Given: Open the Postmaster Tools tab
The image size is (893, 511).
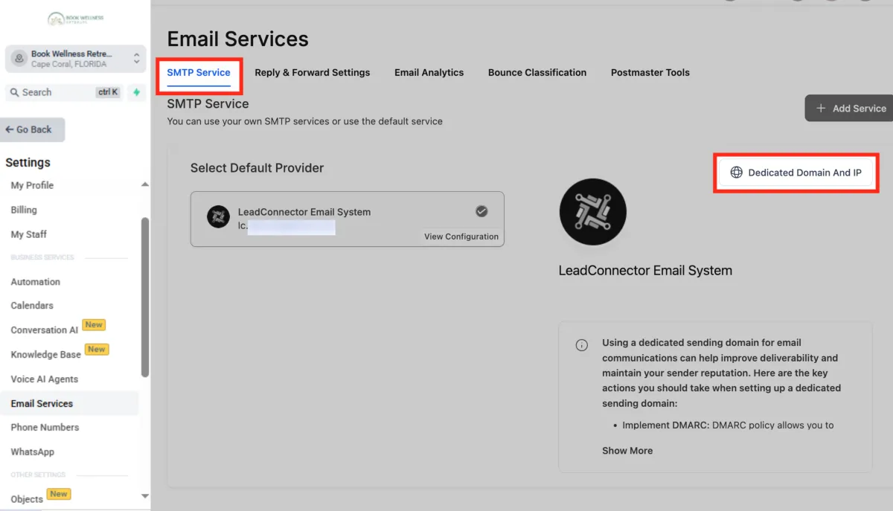Looking at the screenshot, I should (x=650, y=72).
